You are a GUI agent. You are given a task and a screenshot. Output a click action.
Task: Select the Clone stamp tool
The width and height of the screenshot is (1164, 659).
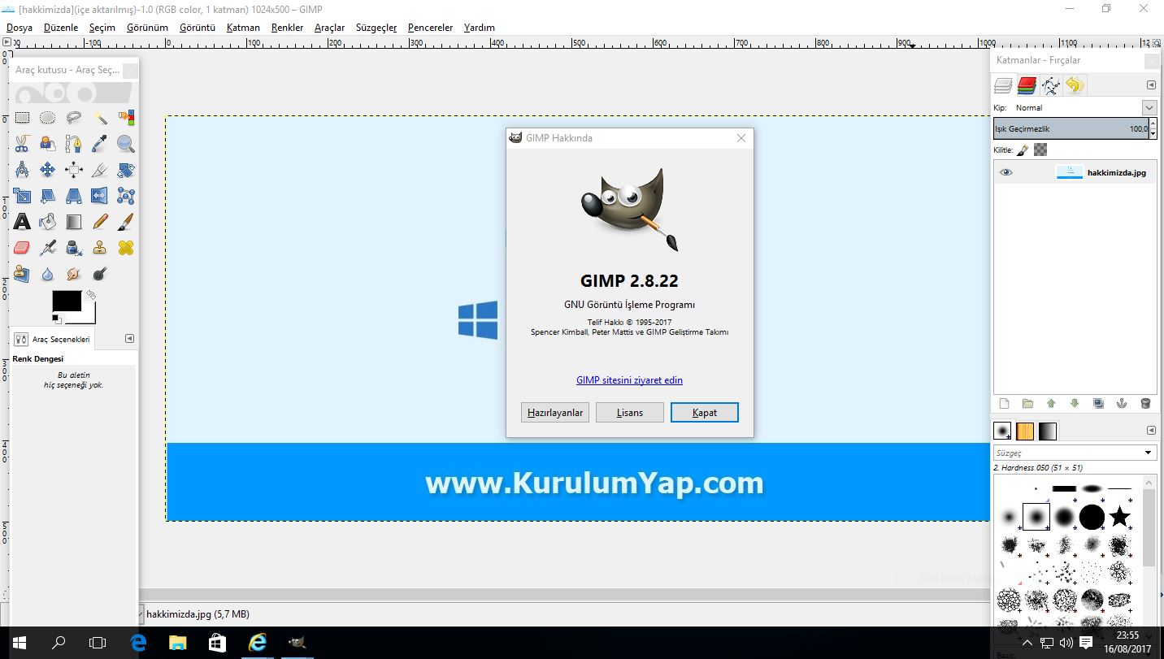(x=100, y=248)
